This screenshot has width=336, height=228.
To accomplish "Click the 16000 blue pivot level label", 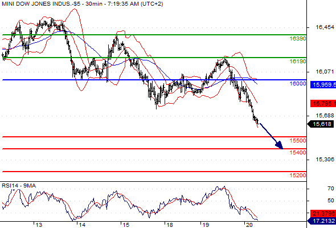I will tap(298, 84).
